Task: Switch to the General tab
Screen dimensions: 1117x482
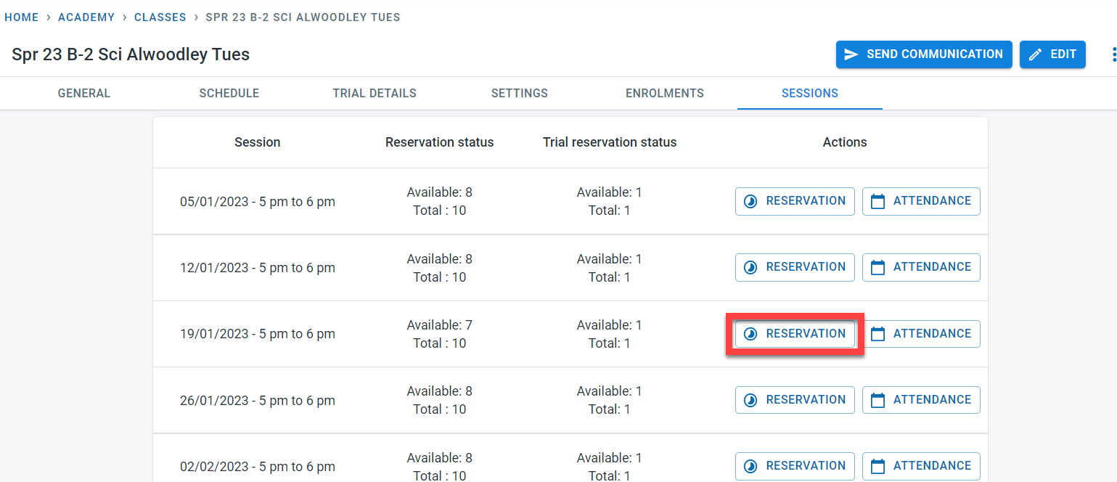Action: (84, 94)
